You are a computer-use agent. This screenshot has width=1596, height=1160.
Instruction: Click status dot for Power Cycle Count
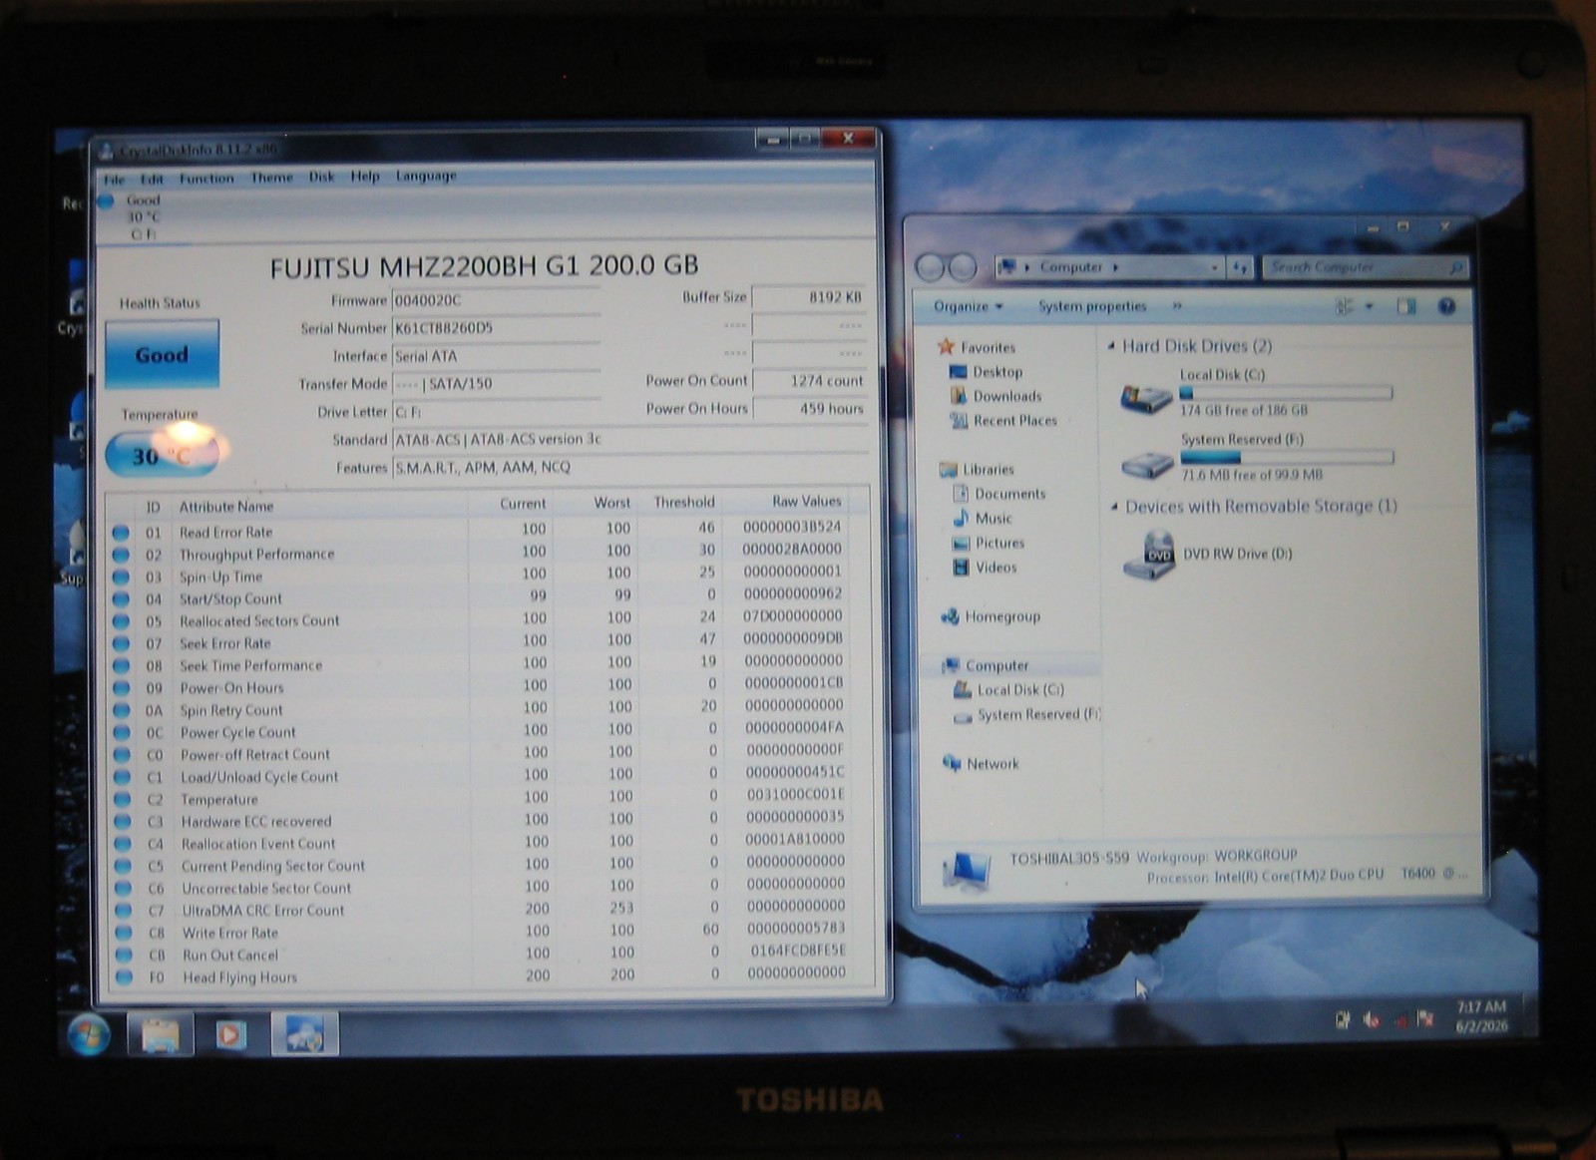(123, 732)
